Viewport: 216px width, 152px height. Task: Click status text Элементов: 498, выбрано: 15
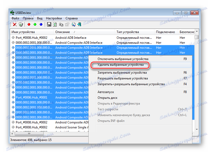pyautogui.click(x=31, y=140)
